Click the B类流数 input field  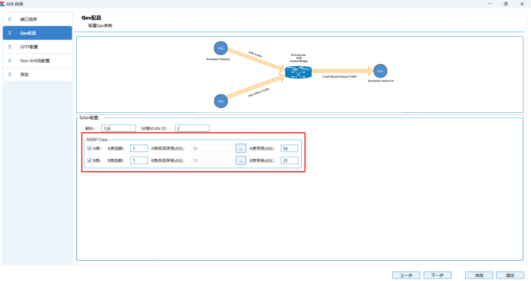point(139,160)
